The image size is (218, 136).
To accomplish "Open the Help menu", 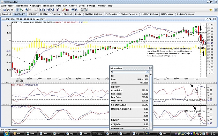I will tap(110, 6).
